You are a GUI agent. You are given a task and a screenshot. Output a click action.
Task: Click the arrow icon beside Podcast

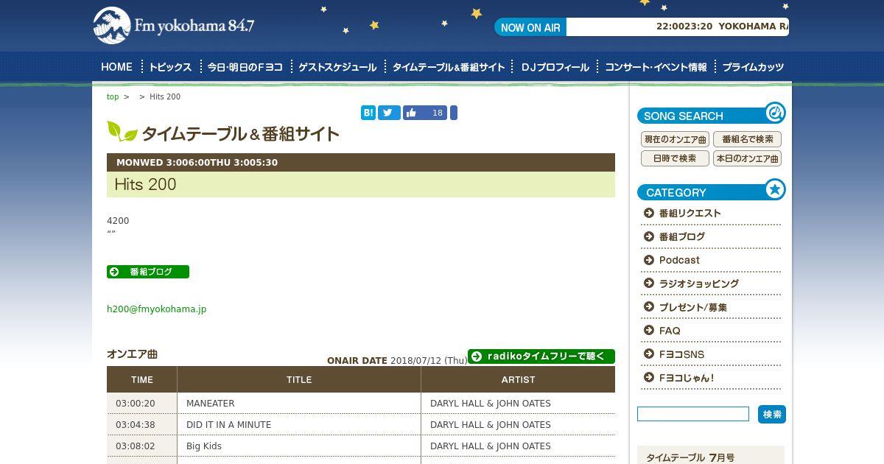click(649, 260)
